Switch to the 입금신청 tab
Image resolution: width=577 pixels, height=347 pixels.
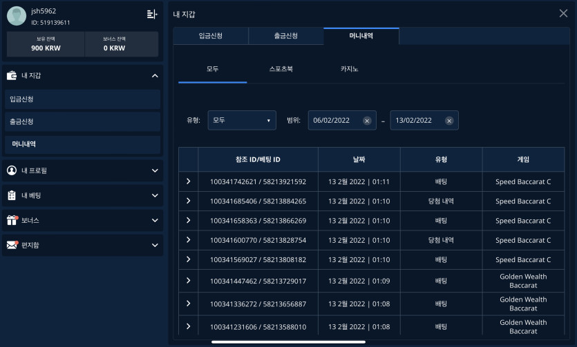pyautogui.click(x=211, y=36)
